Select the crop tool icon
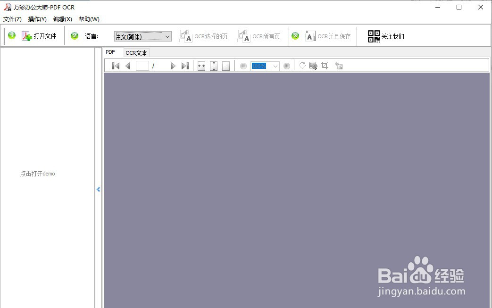Viewport: 492px width, 308px height. [x=325, y=66]
